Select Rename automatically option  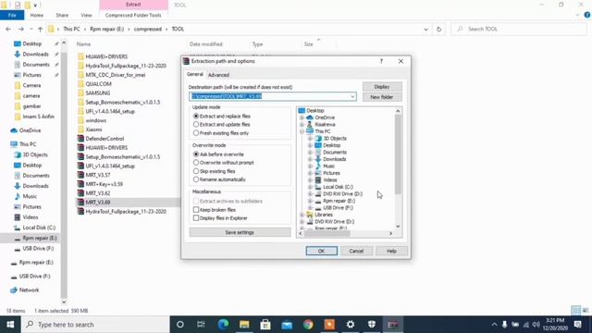pos(219,179)
